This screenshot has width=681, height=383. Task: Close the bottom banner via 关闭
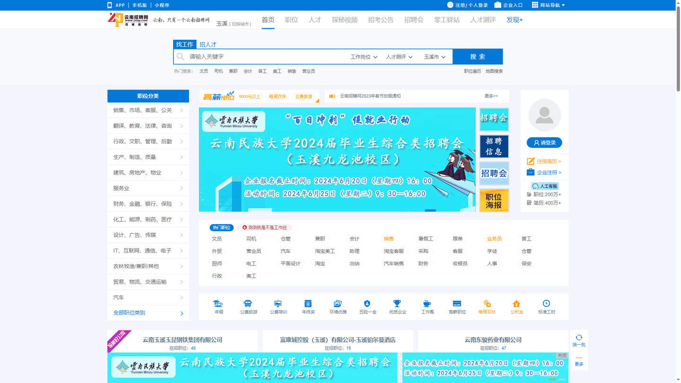[562, 356]
